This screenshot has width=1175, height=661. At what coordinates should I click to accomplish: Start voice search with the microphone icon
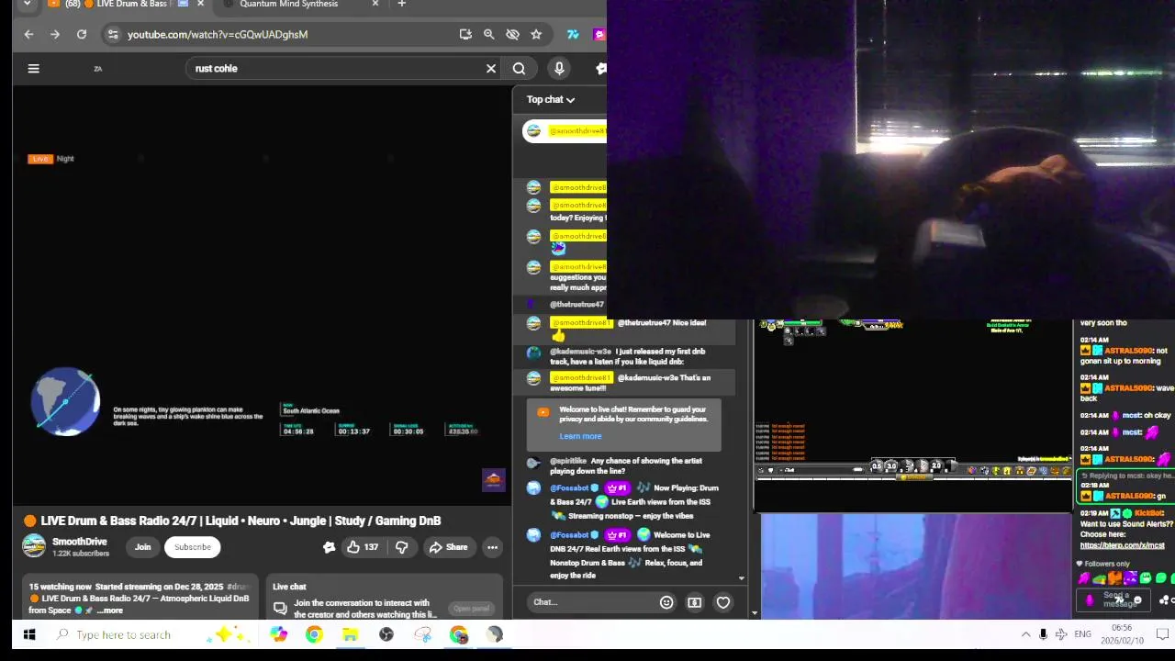coord(559,68)
